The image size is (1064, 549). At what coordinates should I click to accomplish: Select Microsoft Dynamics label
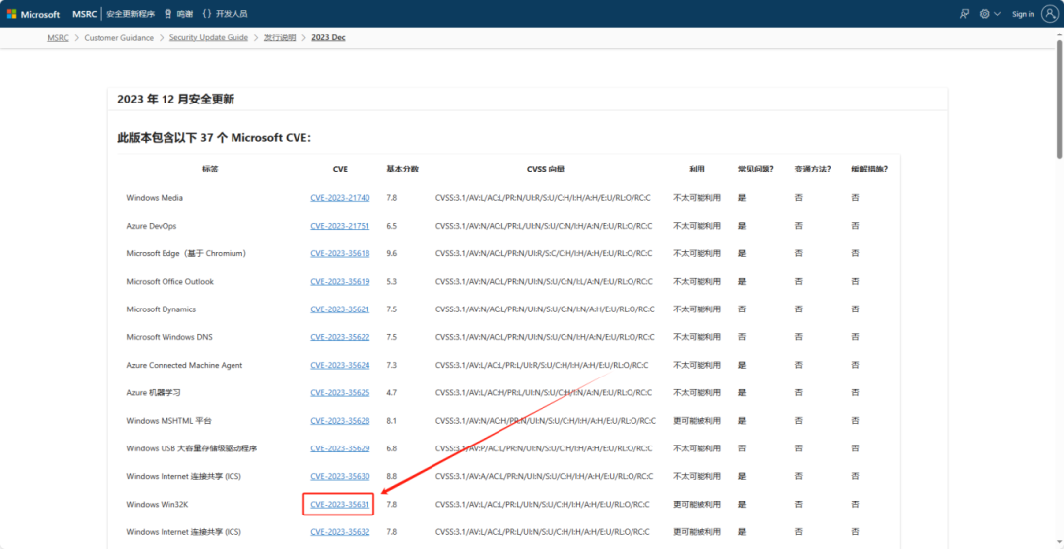161,309
